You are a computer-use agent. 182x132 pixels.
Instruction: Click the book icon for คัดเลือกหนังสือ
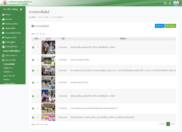click(x=3, y=28)
